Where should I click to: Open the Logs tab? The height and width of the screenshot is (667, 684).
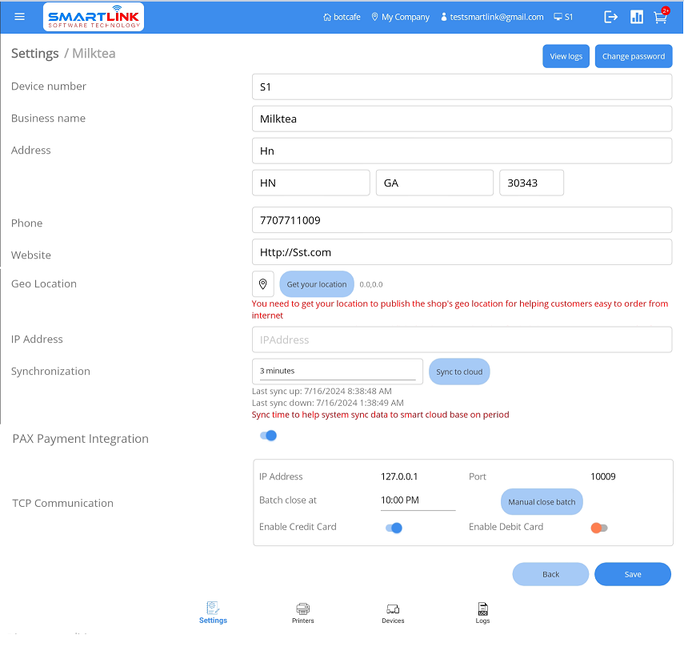[482, 613]
